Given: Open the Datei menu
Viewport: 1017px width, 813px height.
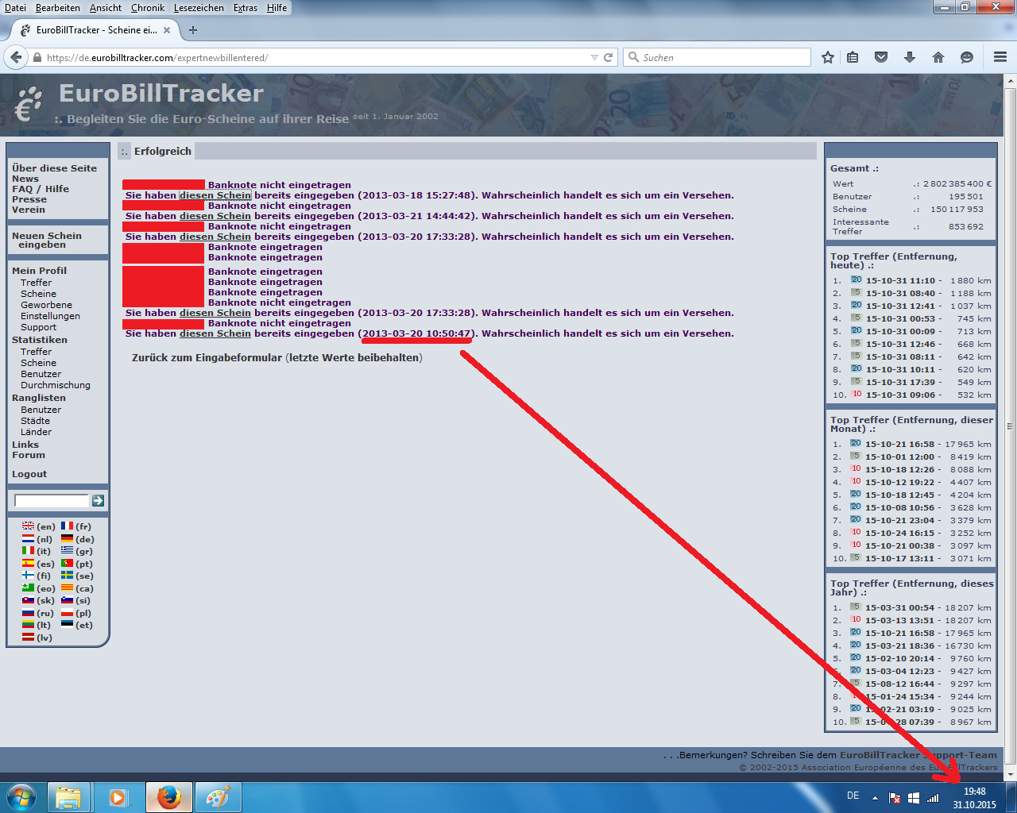Looking at the screenshot, I should point(15,8).
